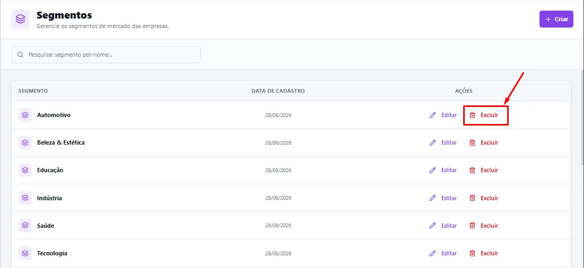Viewport: 584px width, 268px height.
Task: Choose Editar label for Educação
Action: pos(449,170)
